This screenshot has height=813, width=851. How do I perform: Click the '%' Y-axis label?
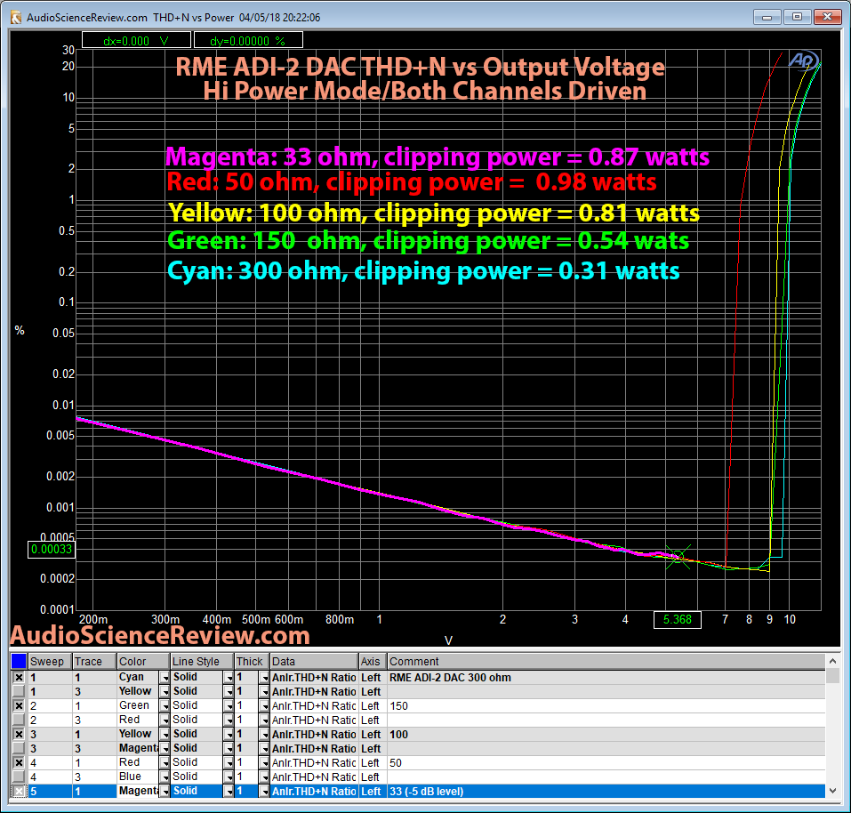pyautogui.click(x=20, y=330)
